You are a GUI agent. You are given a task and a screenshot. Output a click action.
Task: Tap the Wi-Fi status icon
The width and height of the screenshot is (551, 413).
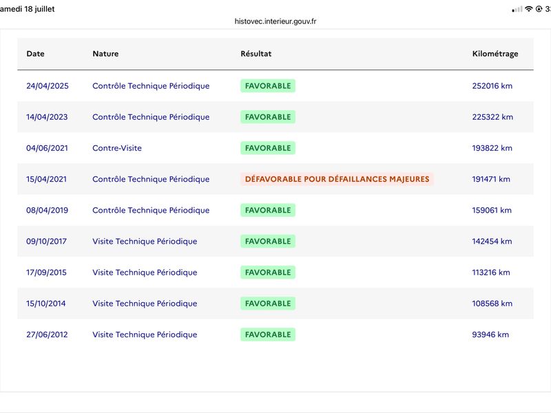[529, 9]
